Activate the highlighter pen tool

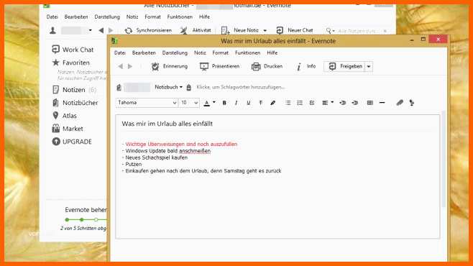click(273, 103)
